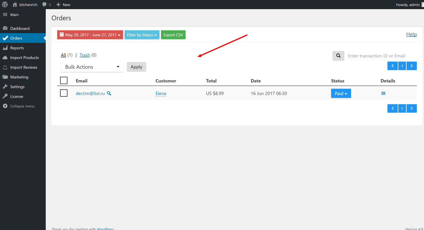The image size is (424, 230).
Task: Select Orders in the sidebar
Action: click(23, 38)
